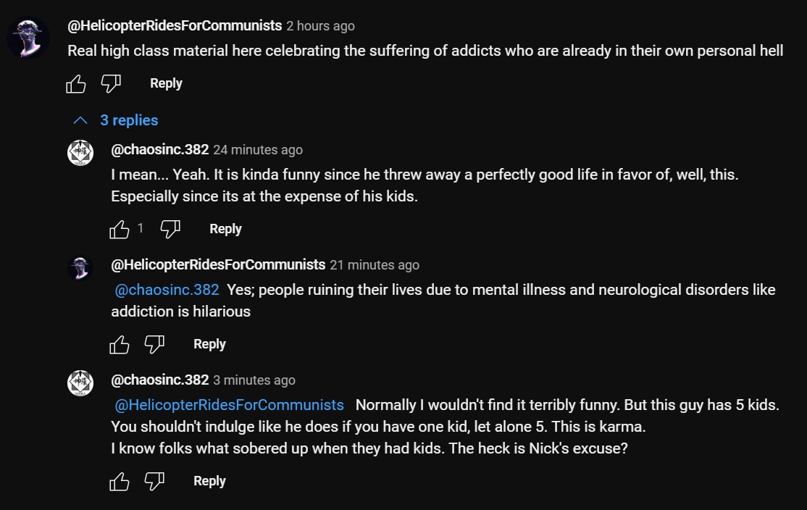This screenshot has height=510, width=807.
Task: Open @chaosinc.382 username on 3 minutes ago reply
Action: tap(159, 380)
